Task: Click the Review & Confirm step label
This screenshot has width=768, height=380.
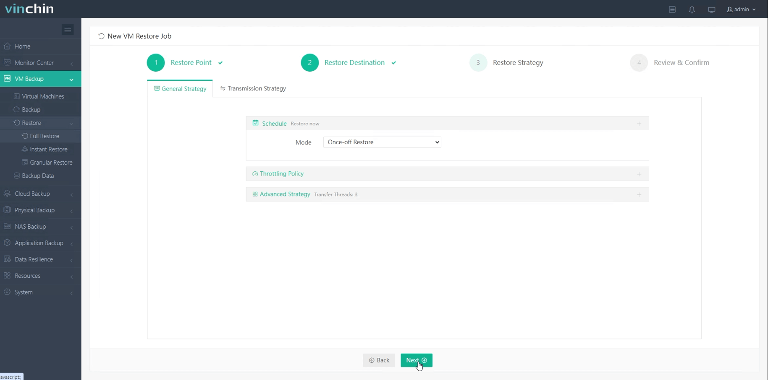Action: click(681, 62)
